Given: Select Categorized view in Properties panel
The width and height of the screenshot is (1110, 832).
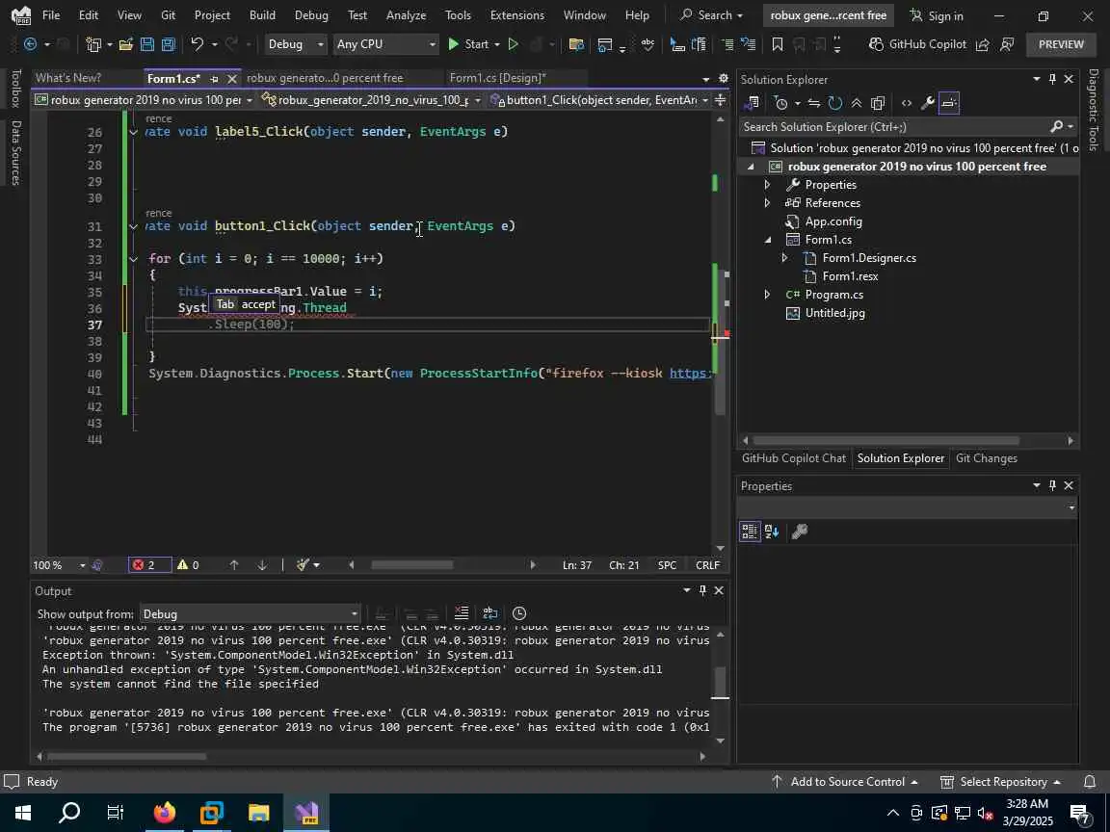Looking at the screenshot, I should [750, 532].
